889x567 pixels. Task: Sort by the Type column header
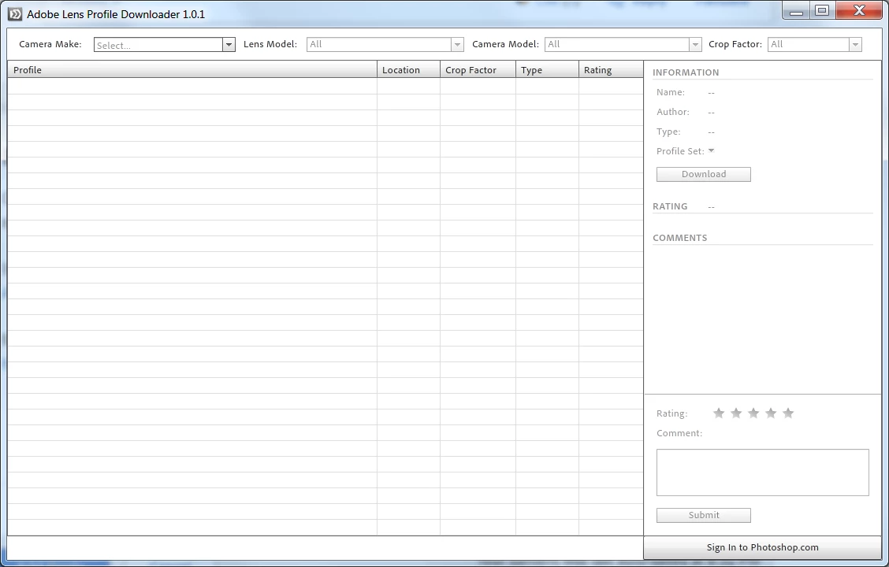547,69
